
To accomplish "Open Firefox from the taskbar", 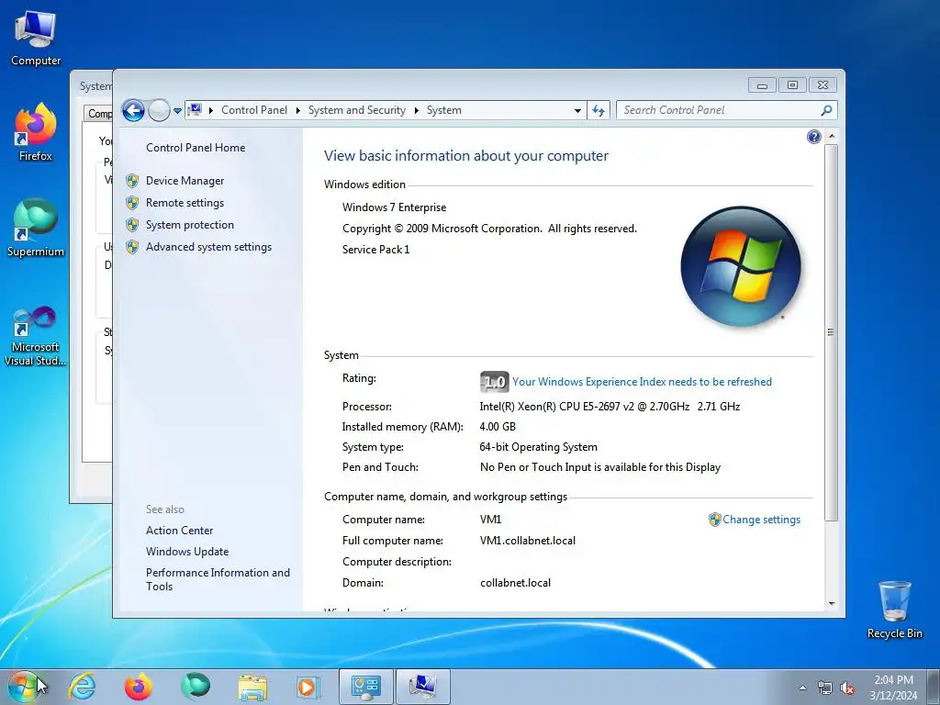I will (x=139, y=687).
